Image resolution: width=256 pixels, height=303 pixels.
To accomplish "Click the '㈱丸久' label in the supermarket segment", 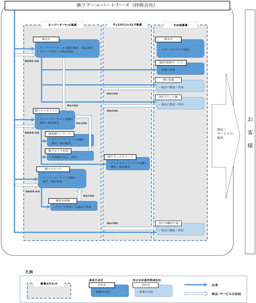I will 46,39.
